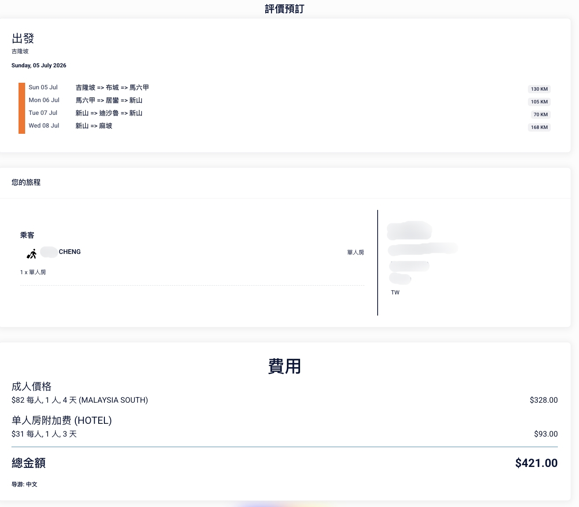Select the 乘客 label

(x=27, y=235)
